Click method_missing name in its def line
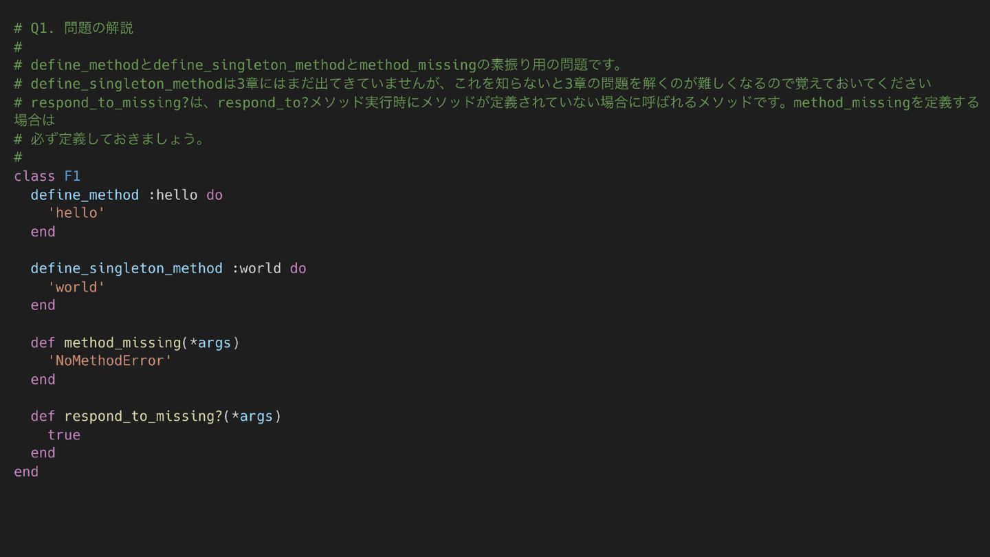The image size is (990, 557). coord(122,342)
